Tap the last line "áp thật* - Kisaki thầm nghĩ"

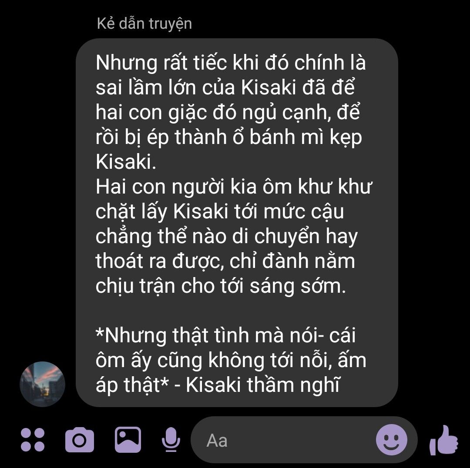[x=218, y=385]
